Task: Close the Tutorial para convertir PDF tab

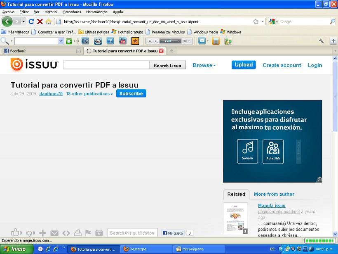Action: coord(161,51)
